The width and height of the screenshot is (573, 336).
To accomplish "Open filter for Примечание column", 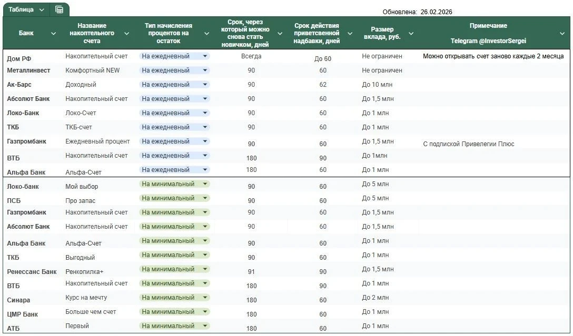I will click(562, 34).
